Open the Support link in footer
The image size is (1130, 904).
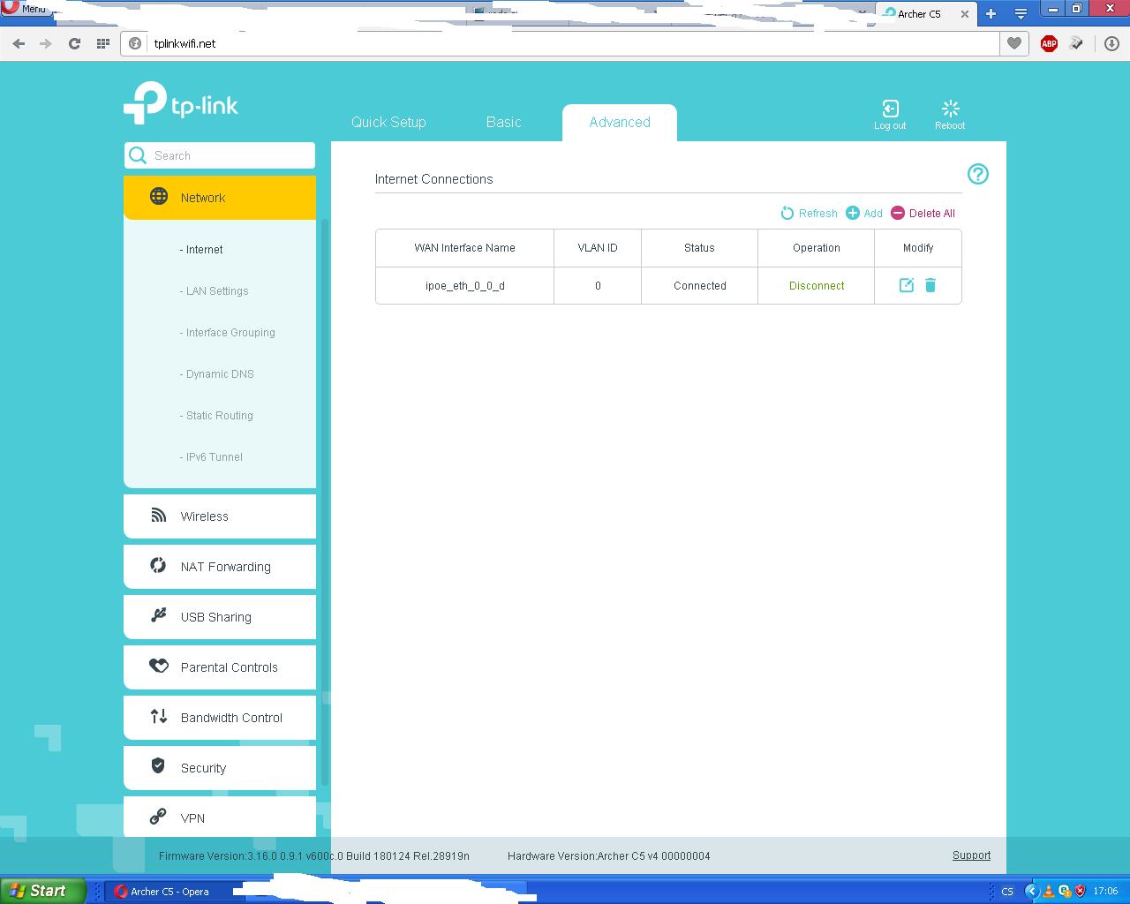(x=971, y=855)
